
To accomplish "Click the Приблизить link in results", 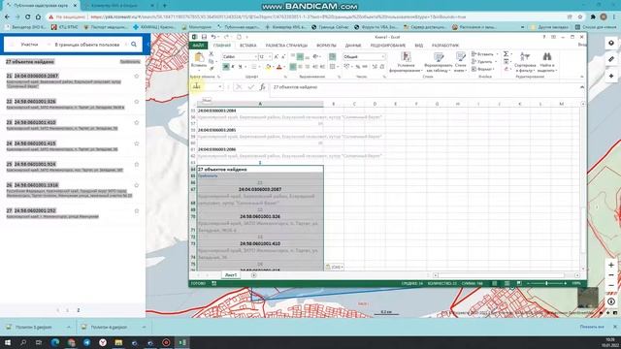I will [x=130, y=62].
